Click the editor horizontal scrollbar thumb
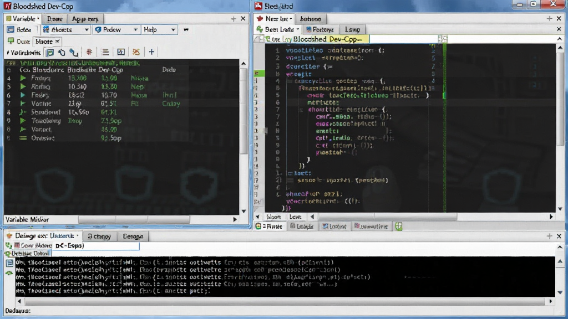Image resolution: width=568 pixels, height=319 pixels. point(388,217)
